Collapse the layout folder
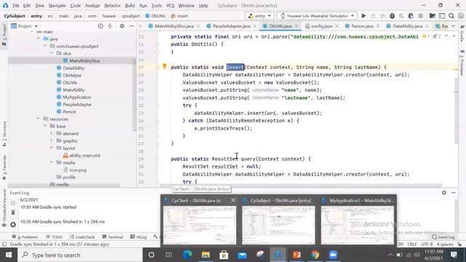 tap(52, 148)
